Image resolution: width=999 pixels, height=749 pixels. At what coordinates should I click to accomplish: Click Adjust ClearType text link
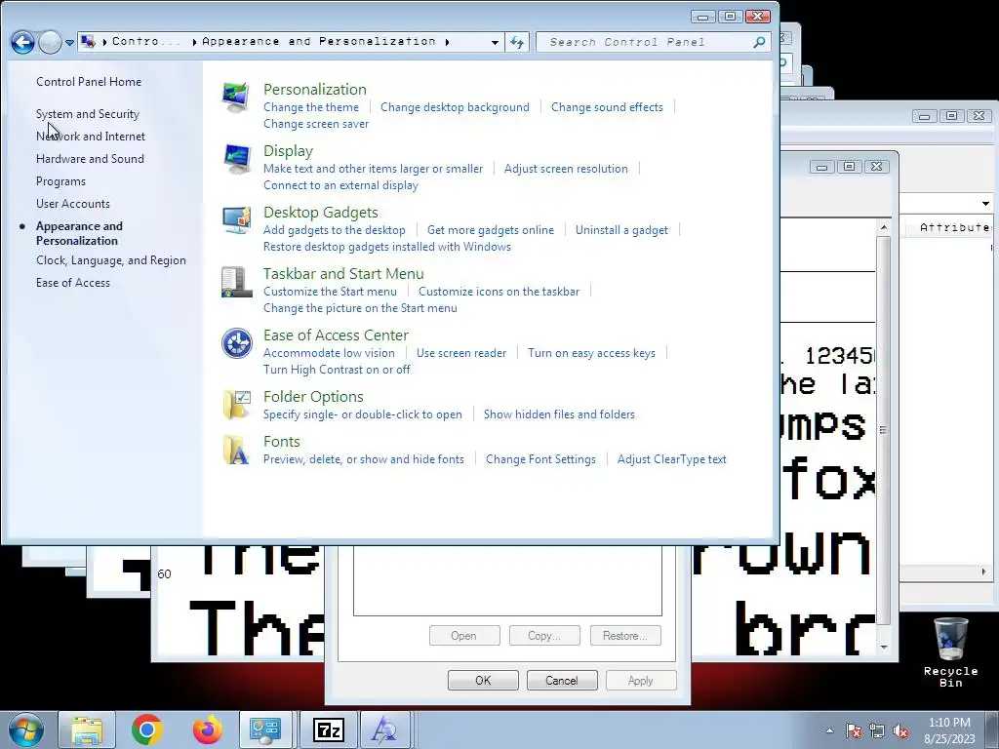(x=671, y=459)
